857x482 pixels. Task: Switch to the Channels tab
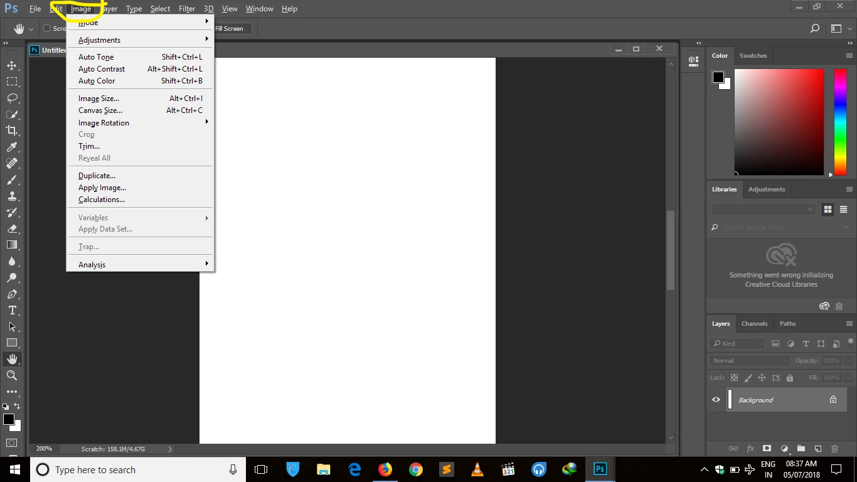754,324
